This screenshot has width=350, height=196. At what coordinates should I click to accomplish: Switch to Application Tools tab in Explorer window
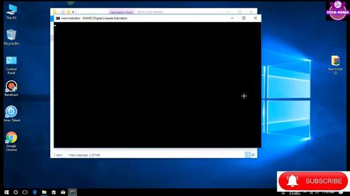click(121, 12)
